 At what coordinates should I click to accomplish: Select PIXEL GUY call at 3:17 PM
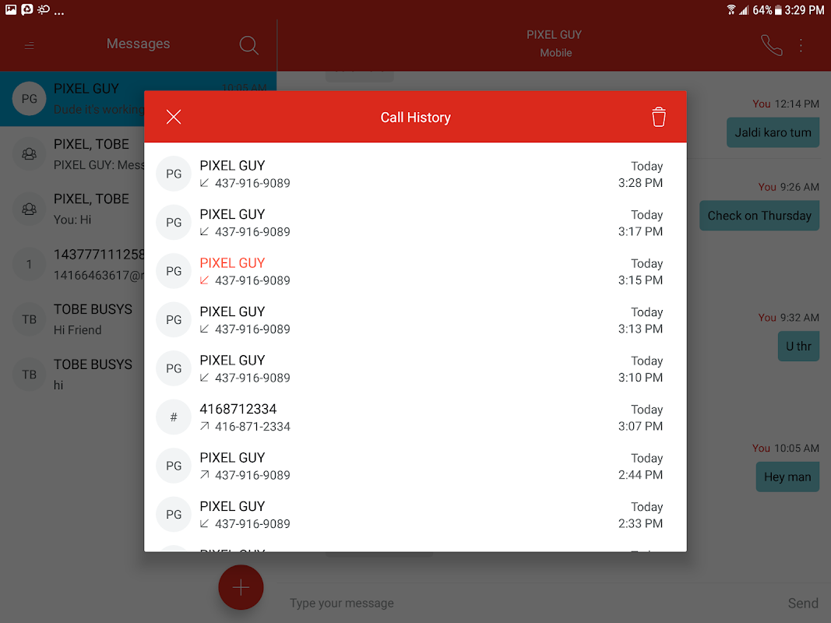pos(416,223)
